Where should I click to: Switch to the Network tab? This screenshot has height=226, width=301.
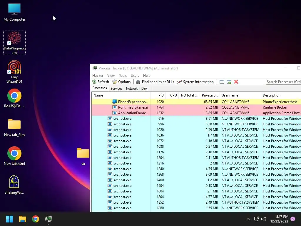(132, 88)
